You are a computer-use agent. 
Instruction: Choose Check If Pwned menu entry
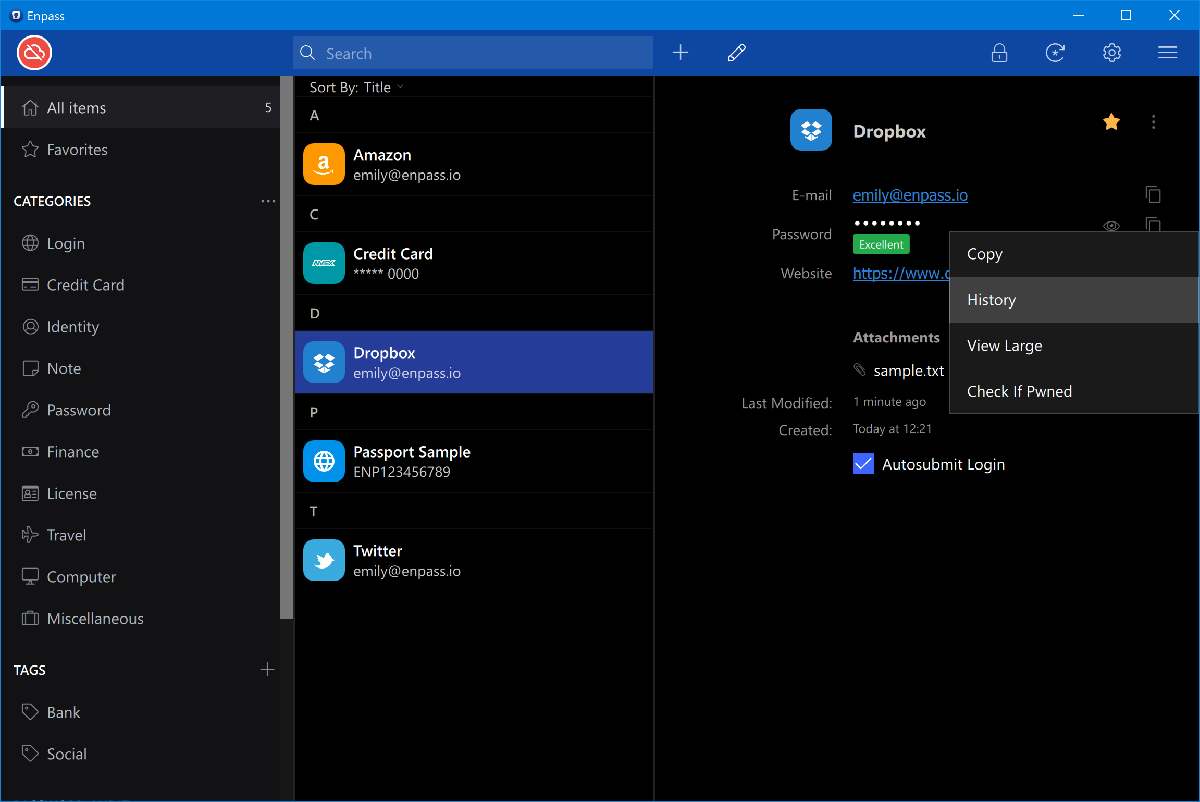[x=1074, y=391]
